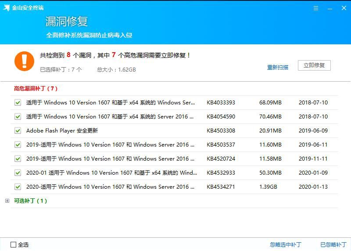351x251 pixels.
Task: Click the 68.09MB size value
Action: tap(270, 103)
